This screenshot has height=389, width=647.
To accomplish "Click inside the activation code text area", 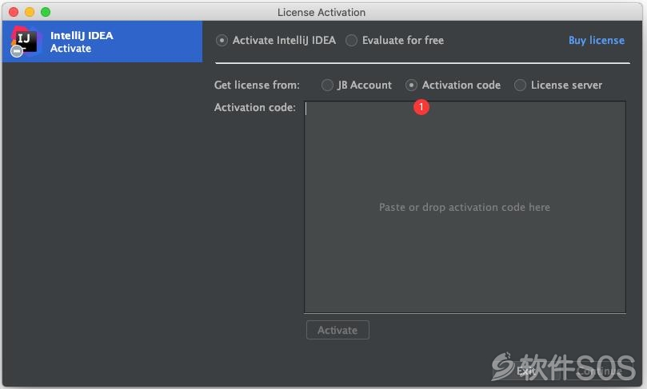I will click(x=465, y=207).
